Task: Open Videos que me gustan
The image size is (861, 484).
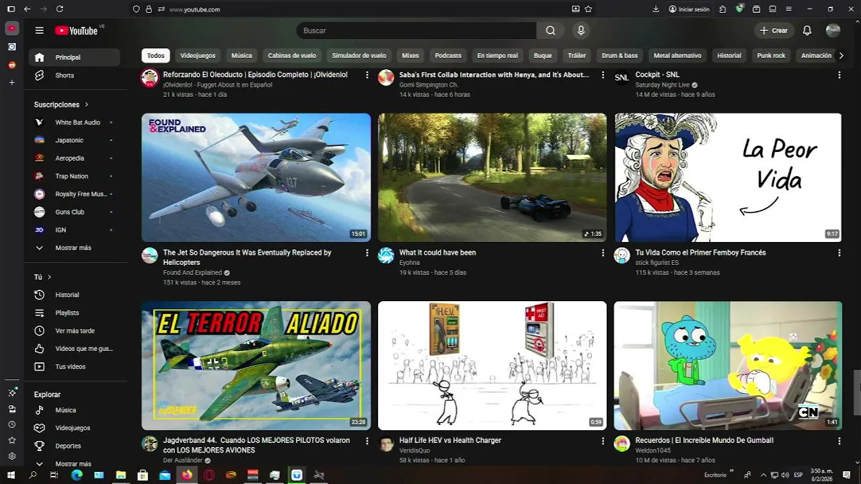Action: [74, 348]
